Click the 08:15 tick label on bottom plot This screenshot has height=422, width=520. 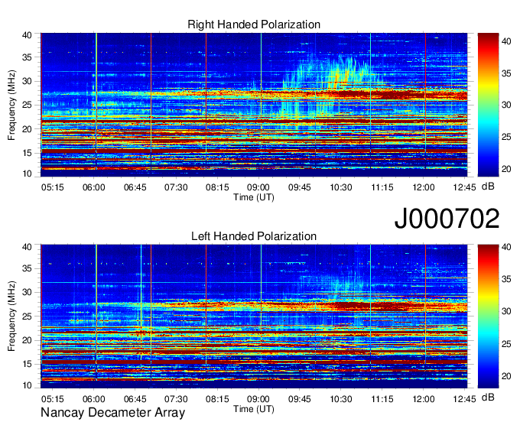tap(217, 399)
